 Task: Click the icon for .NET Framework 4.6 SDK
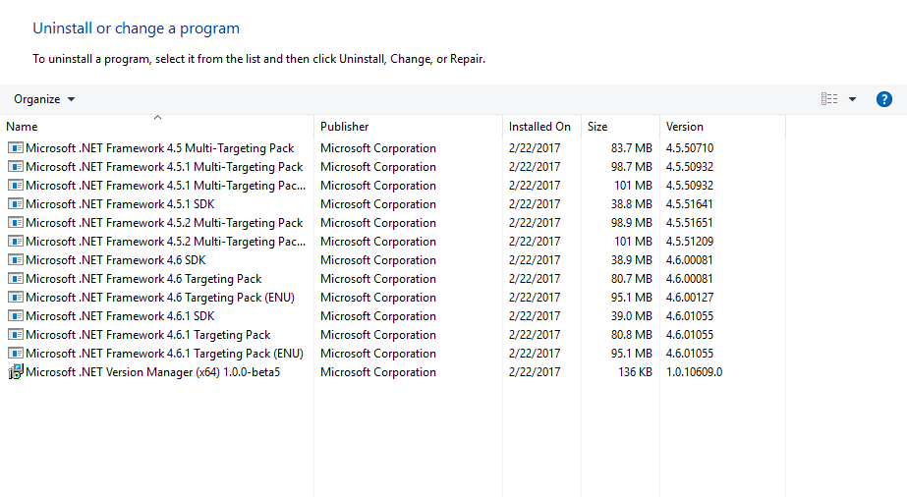16,260
